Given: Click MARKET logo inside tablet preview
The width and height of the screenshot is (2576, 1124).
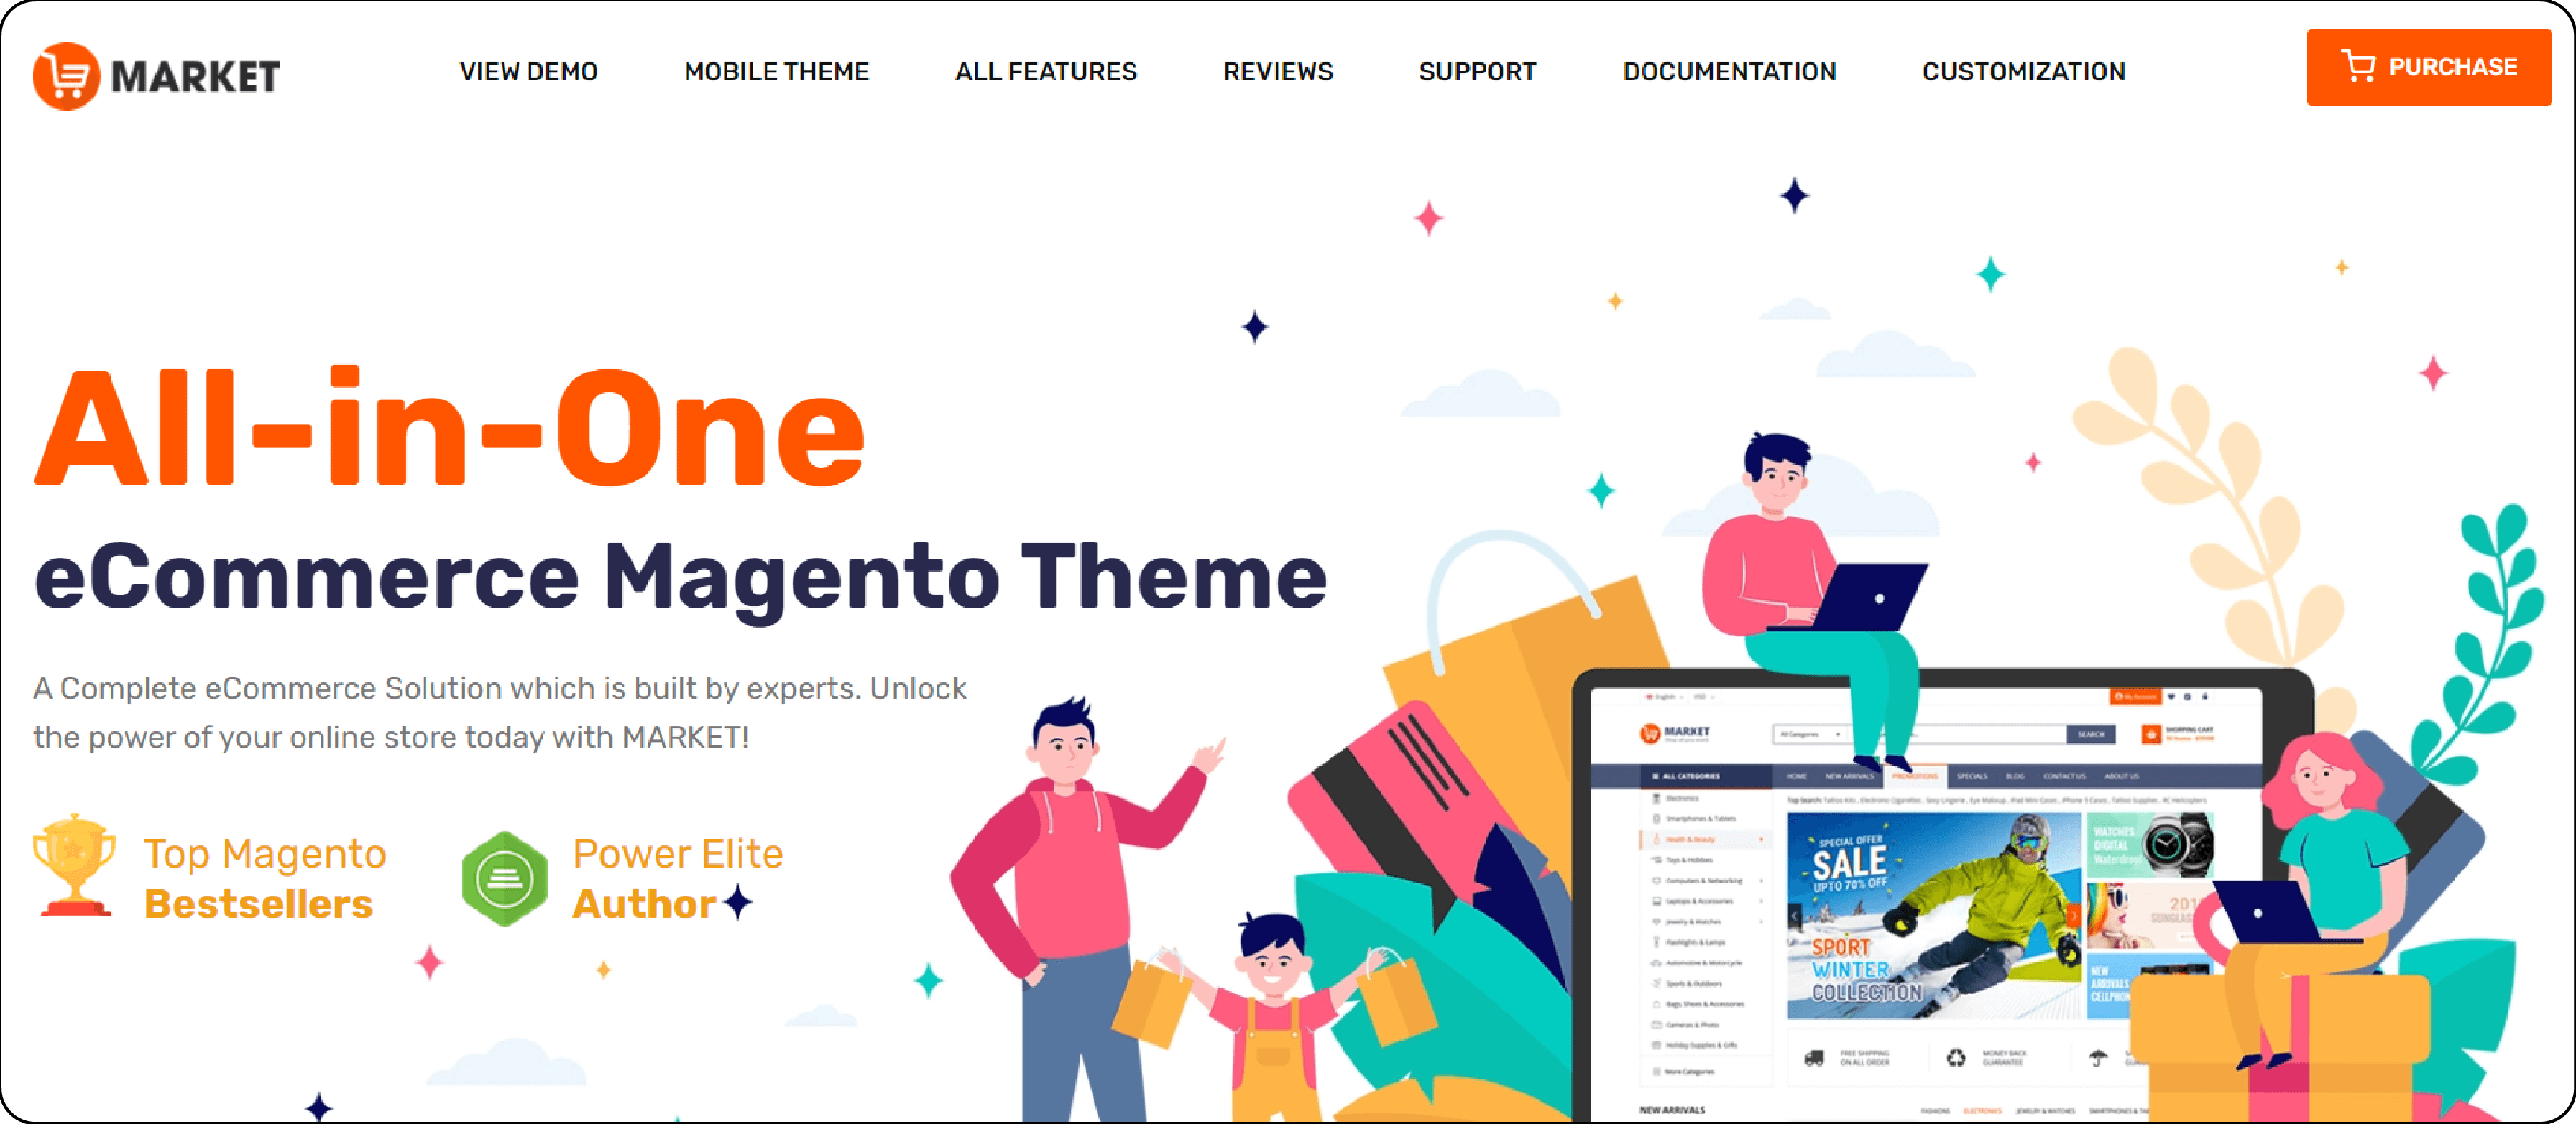Looking at the screenshot, I should point(1675,733).
